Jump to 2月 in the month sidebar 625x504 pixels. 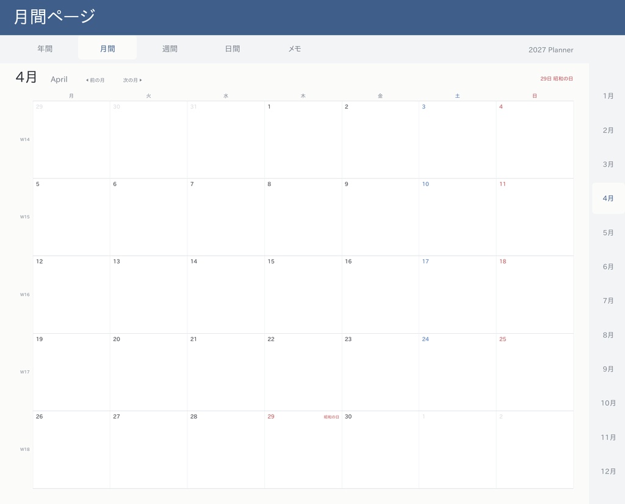609,131
